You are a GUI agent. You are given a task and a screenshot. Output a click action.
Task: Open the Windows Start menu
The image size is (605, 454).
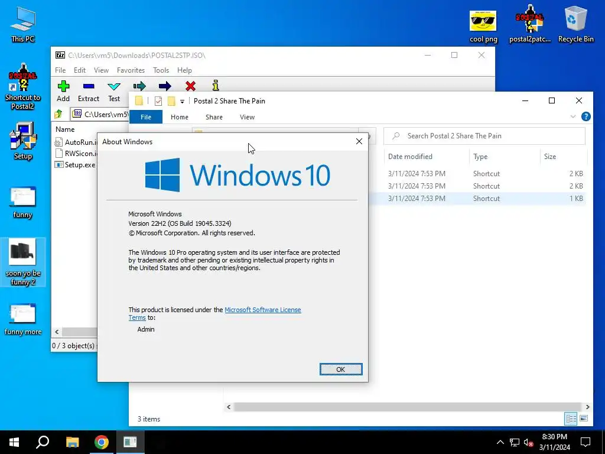pos(14,442)
